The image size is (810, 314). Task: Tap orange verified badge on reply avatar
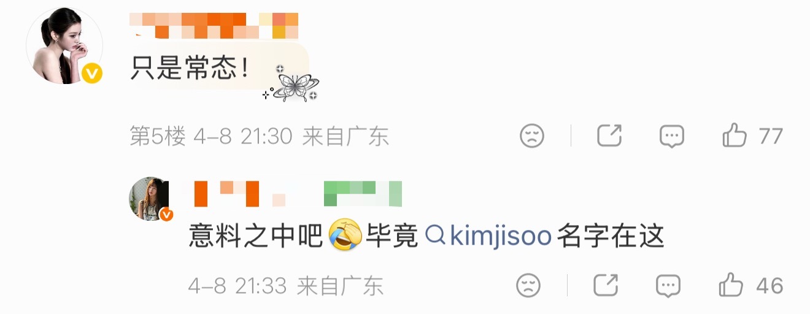coord(166,215)
